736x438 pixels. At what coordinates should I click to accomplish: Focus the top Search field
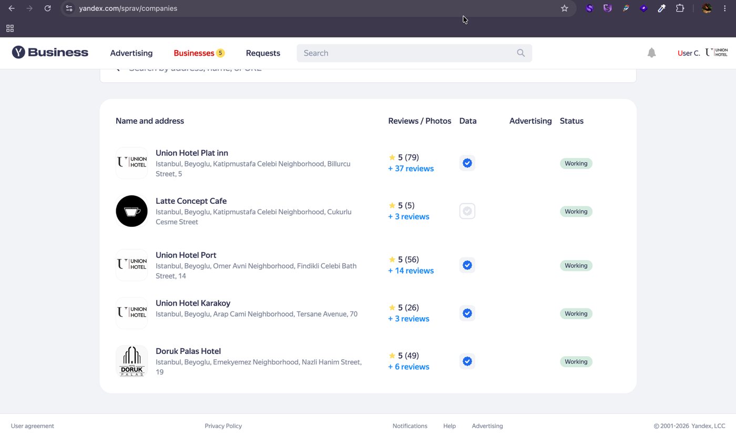pyautogui.click(x=414, y=53)
